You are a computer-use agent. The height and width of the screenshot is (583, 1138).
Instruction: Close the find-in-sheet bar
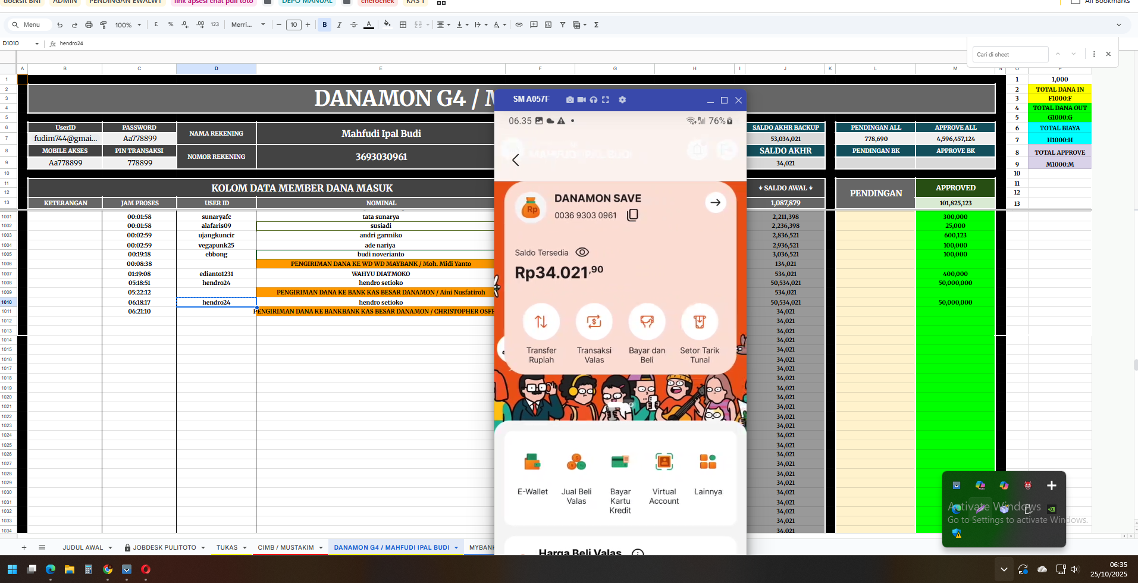(x=1108, y=54)
